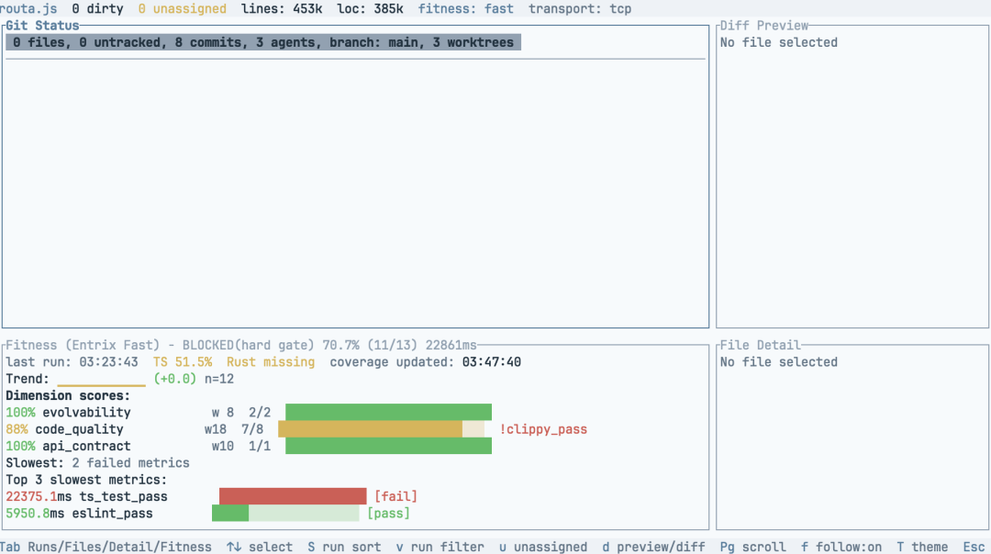Click d preview/diff in footer
This screenshot has width=991, height=554.
point(653,547)
